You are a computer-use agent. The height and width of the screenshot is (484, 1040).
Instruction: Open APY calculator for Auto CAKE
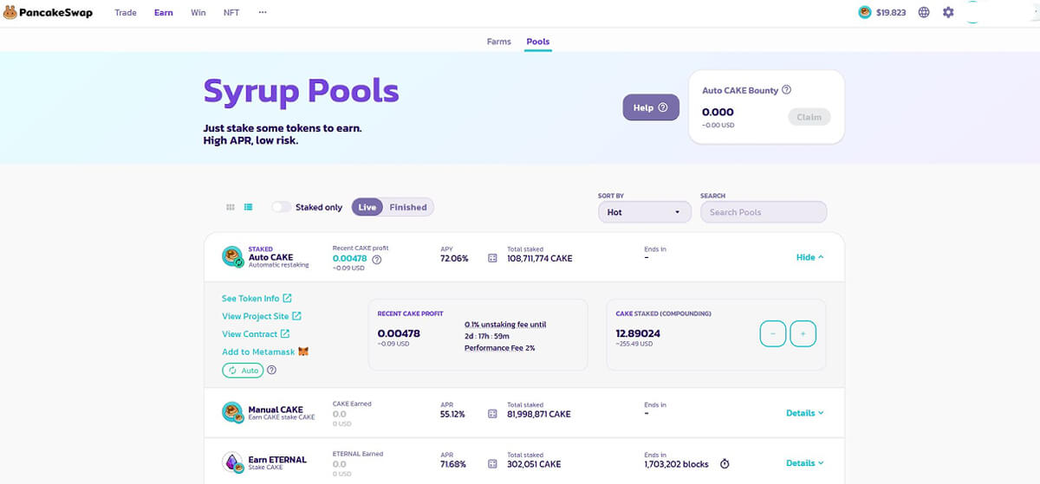(492, 258)
